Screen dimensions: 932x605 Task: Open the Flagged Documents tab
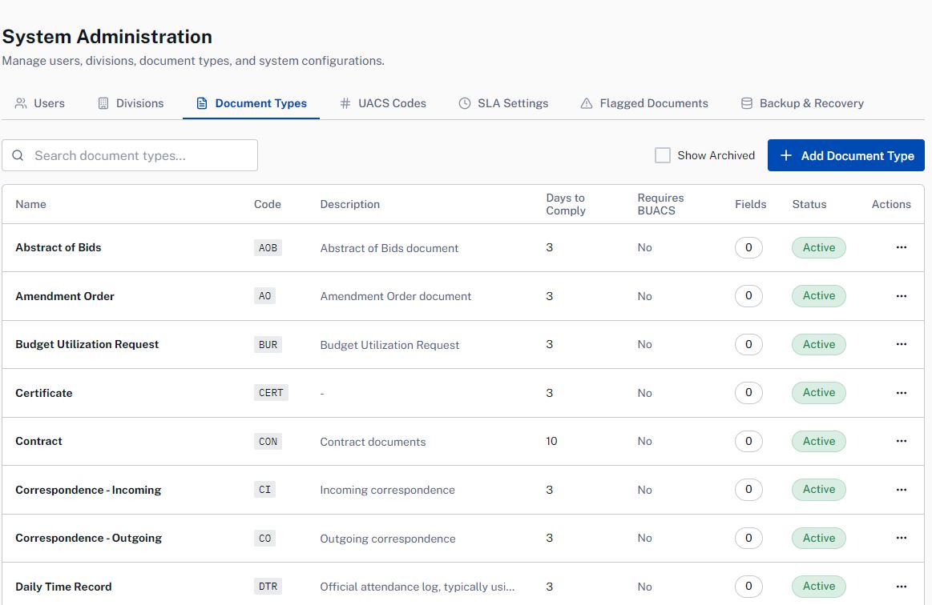653,103
